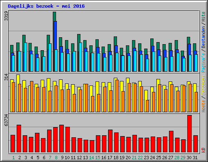Click green day label '22'

click(x=140, y=158)
